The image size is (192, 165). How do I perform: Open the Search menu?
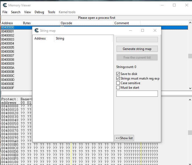tap(16, 12)
